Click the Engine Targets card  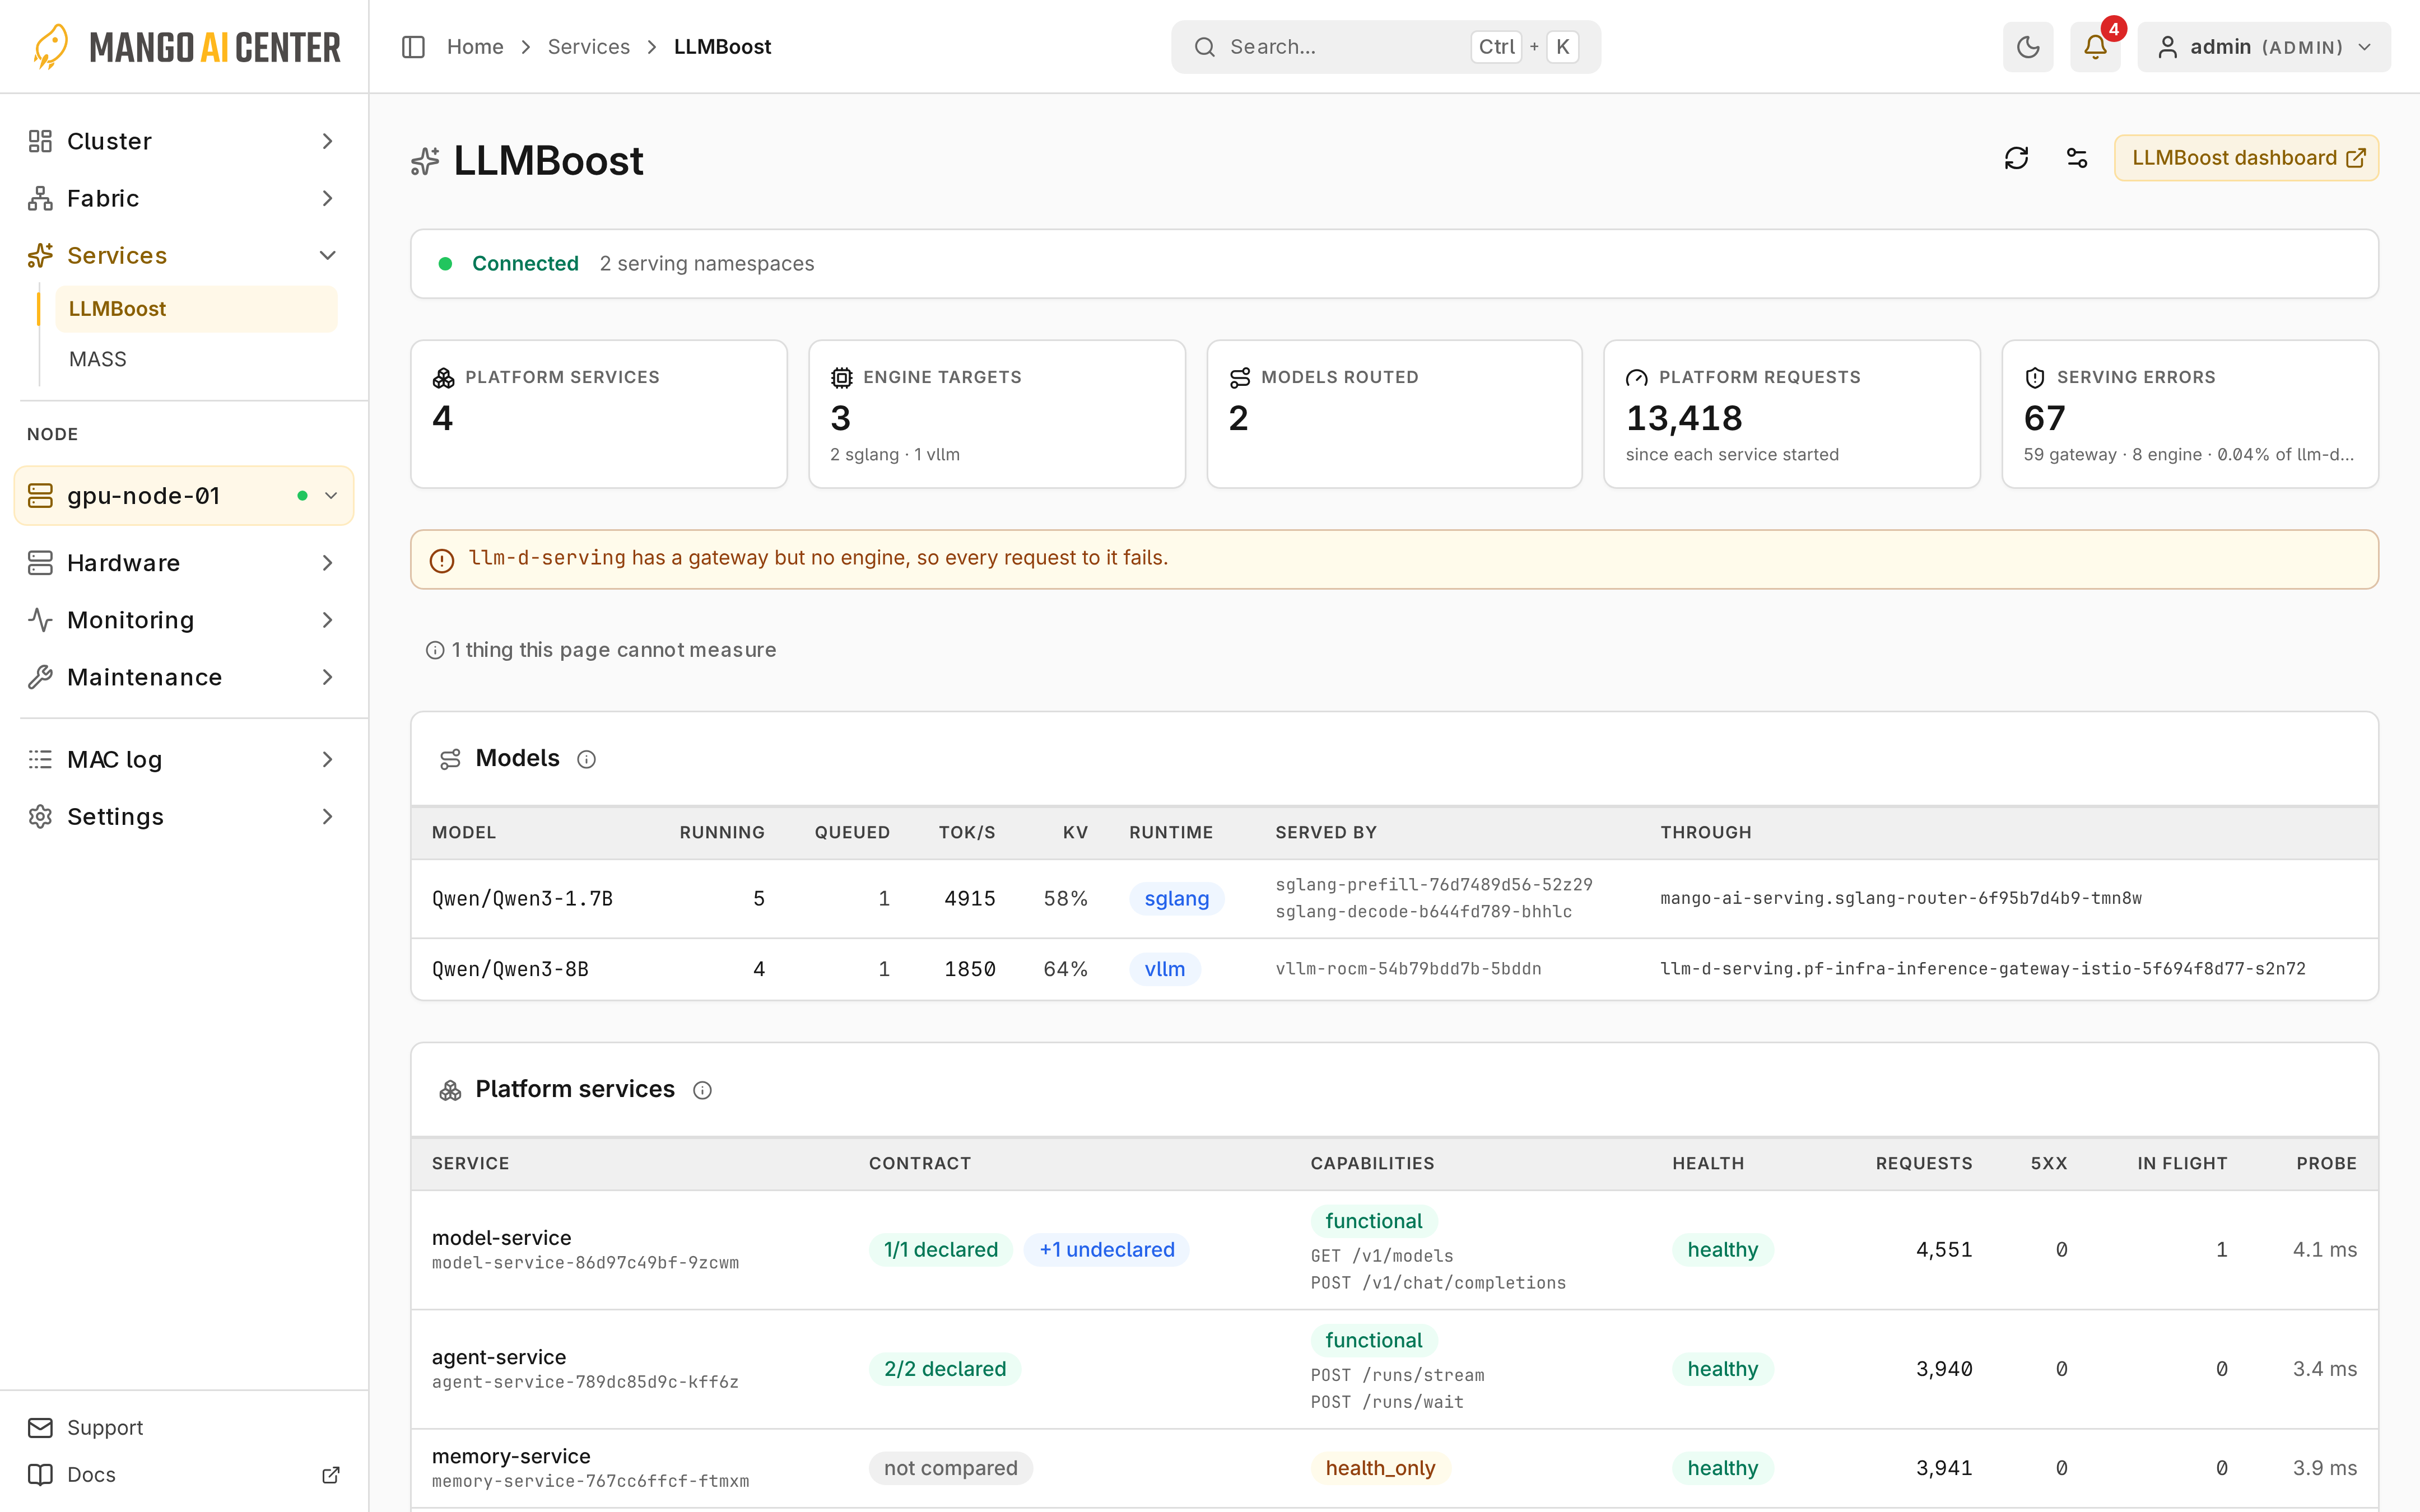[x=996, y=414]
